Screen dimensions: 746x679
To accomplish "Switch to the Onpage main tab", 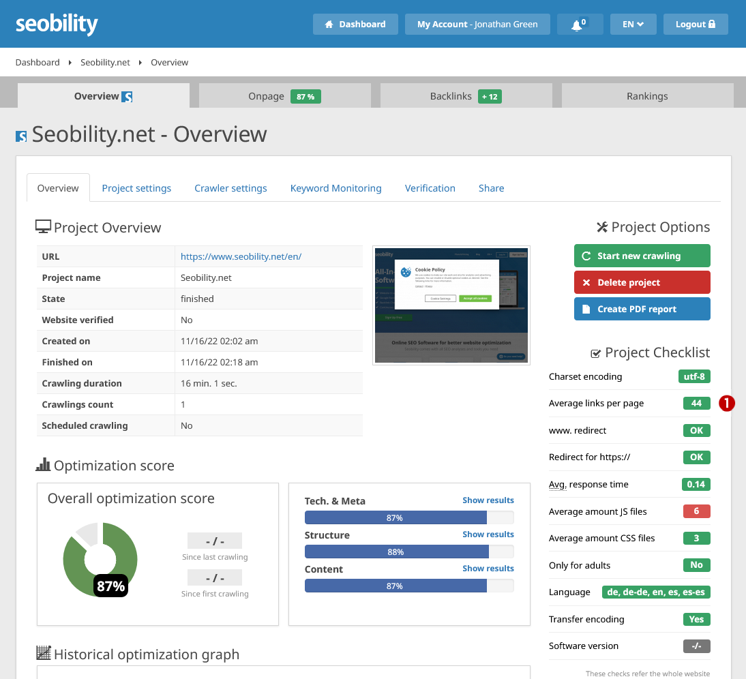I will tap(284, 95).
